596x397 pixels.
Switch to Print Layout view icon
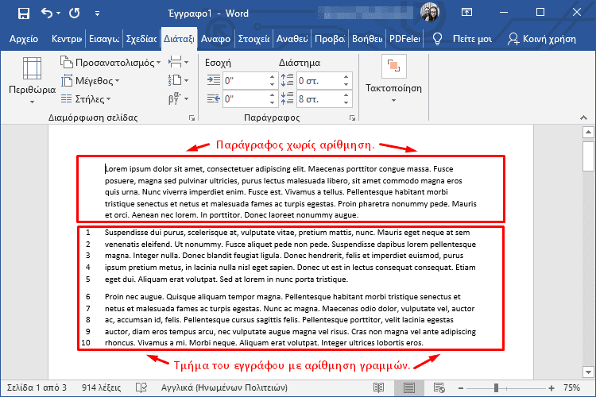409,388
